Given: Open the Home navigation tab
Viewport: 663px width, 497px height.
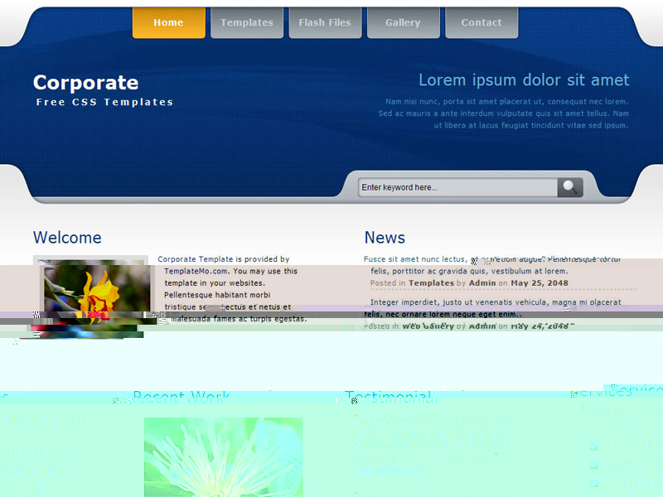Looking at the screenshot, I should [x=168, y=22].
